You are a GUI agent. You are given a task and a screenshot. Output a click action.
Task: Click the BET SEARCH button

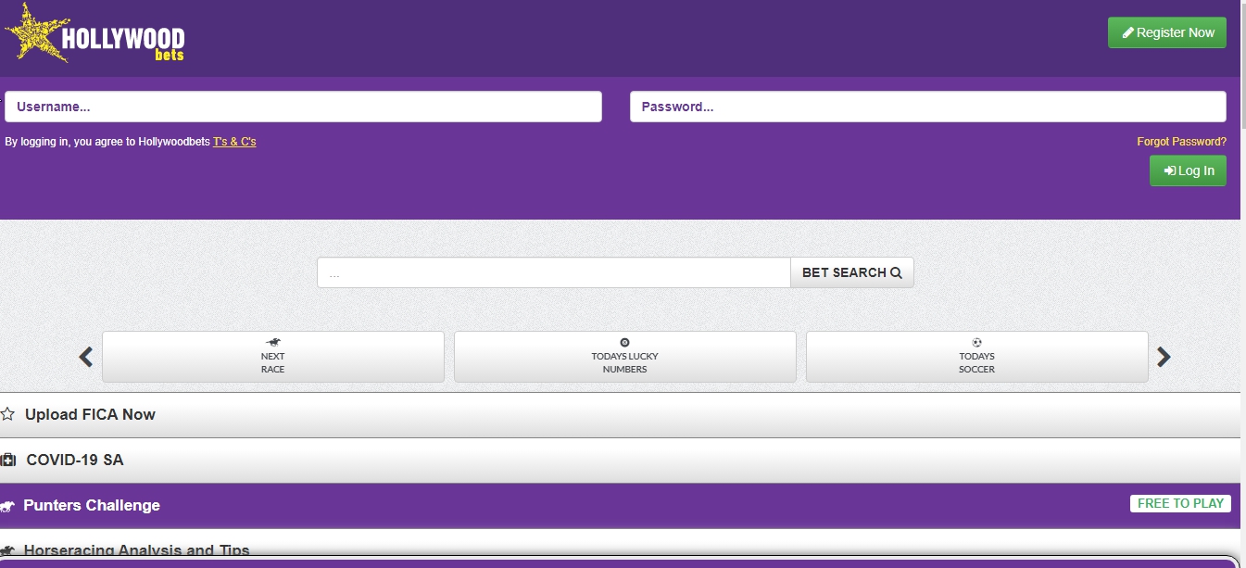pos(852,272)
